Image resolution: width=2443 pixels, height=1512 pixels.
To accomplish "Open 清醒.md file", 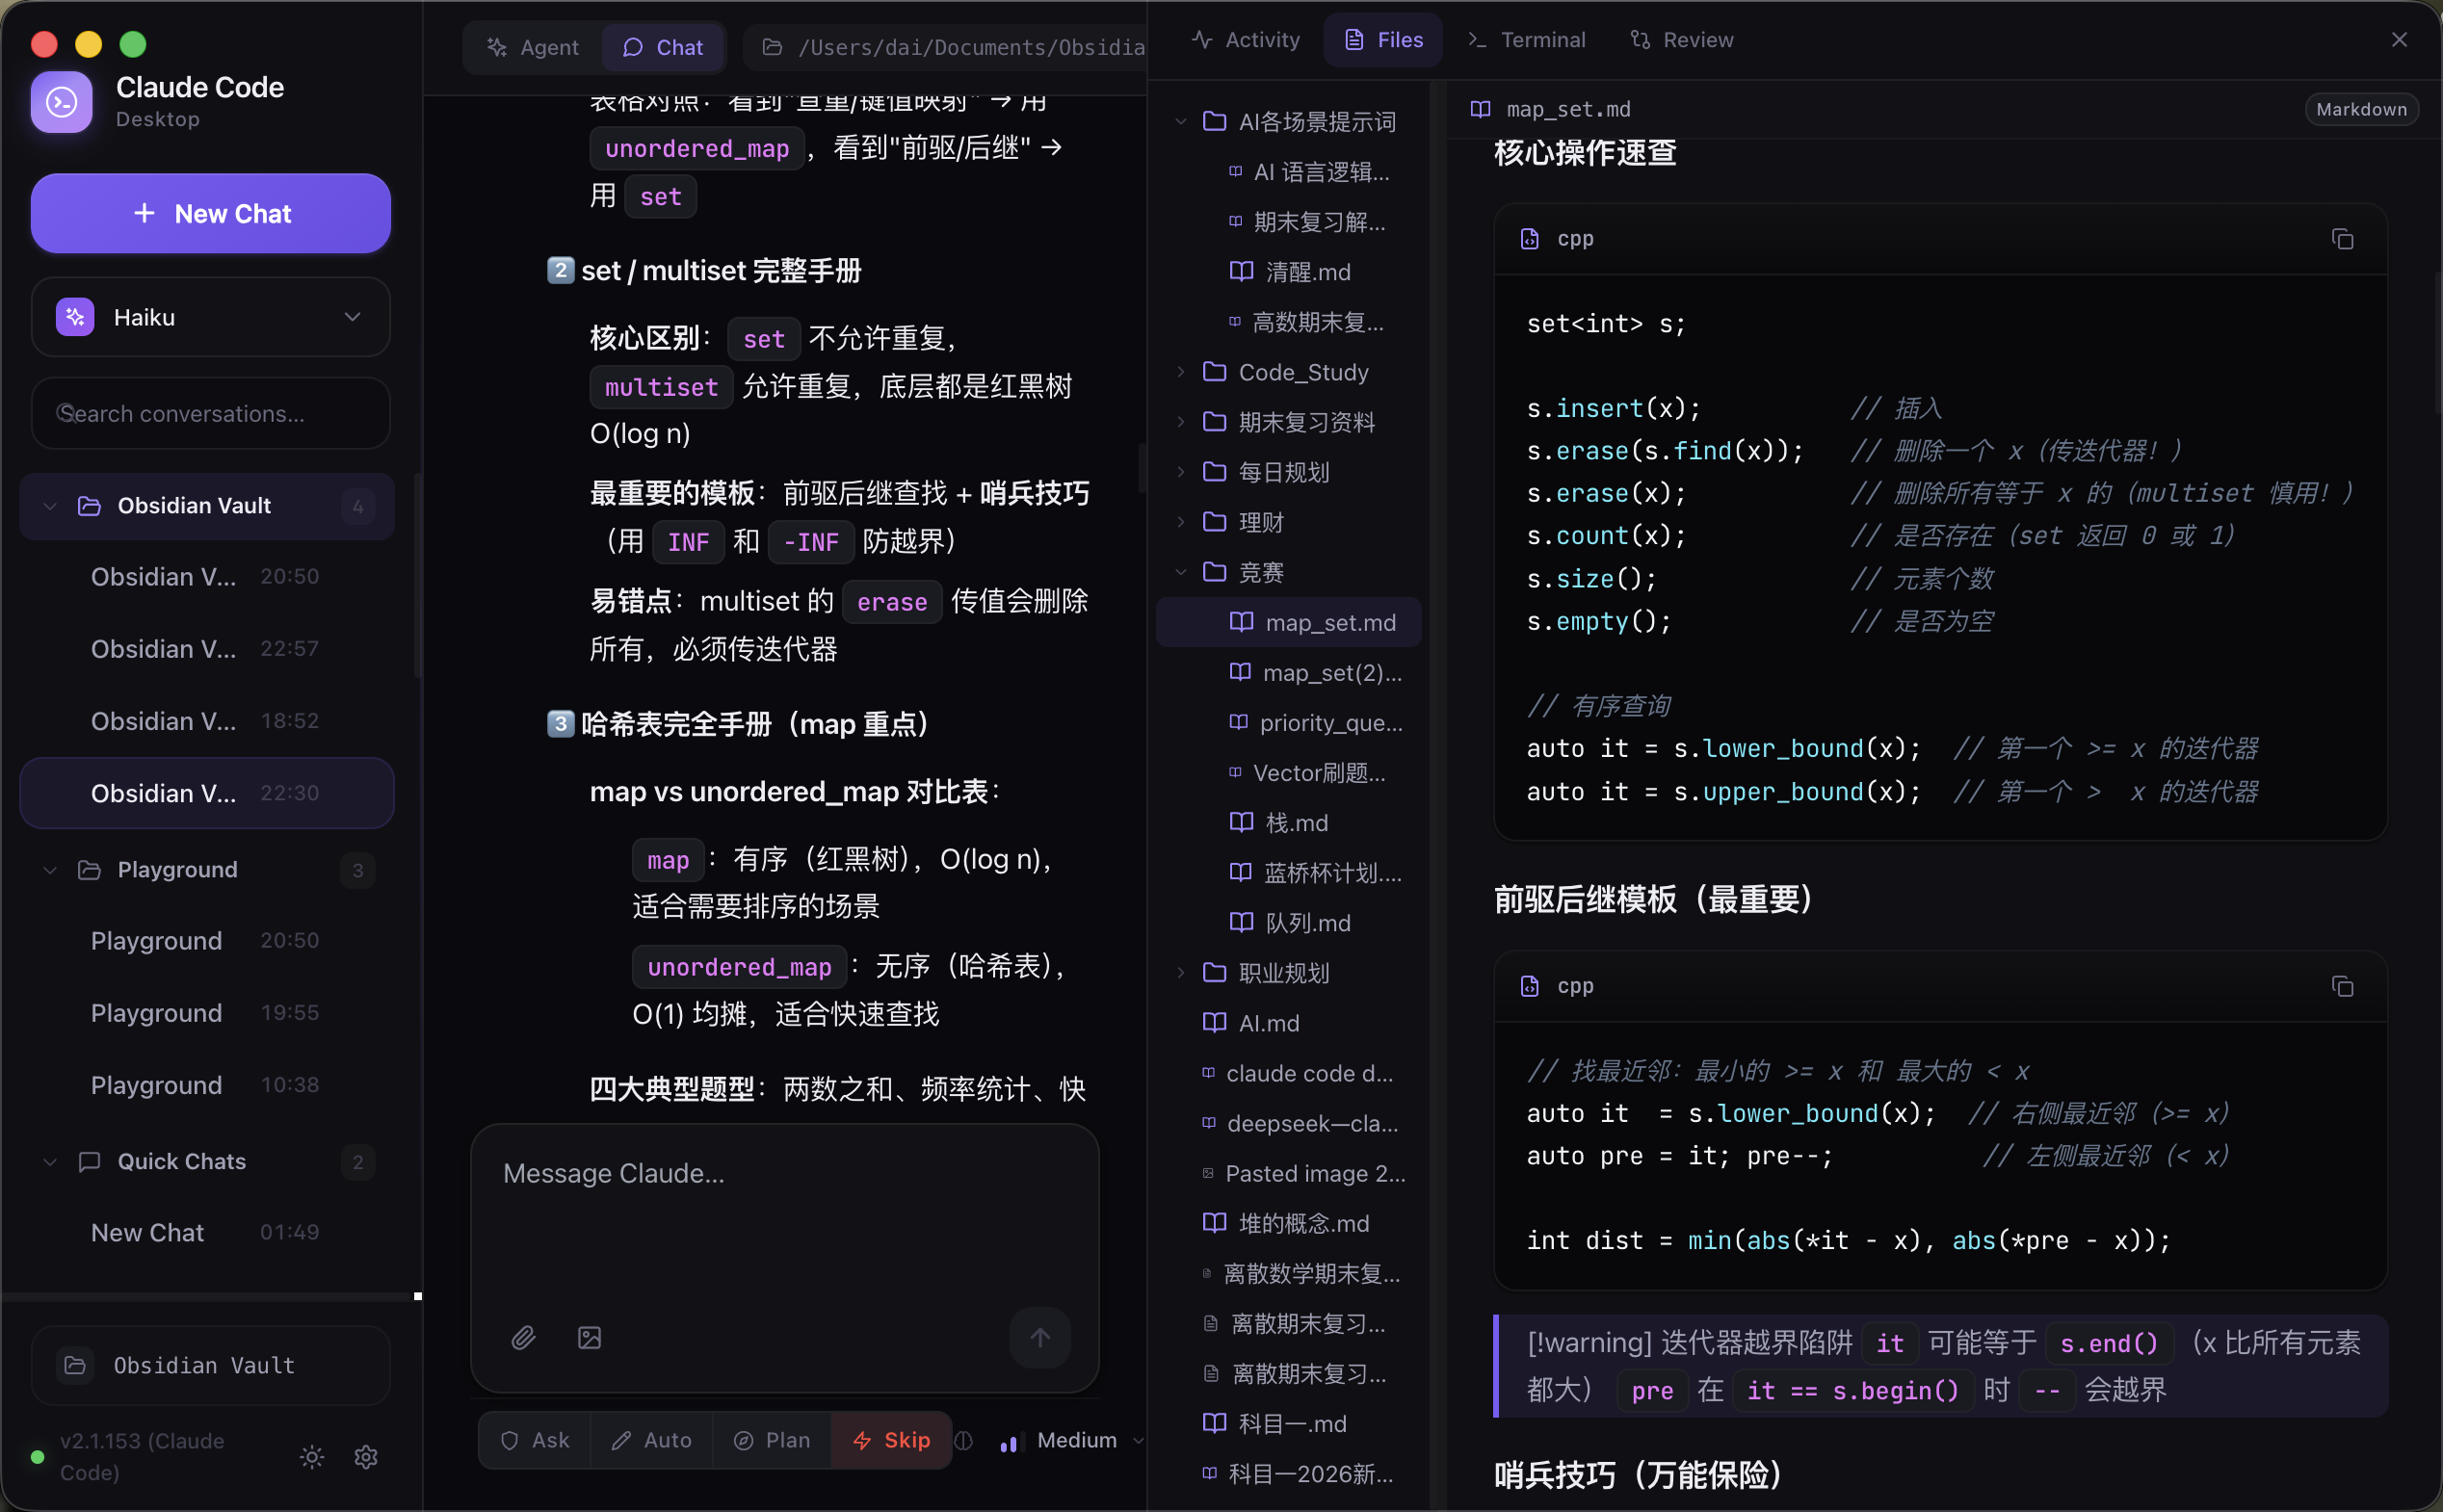I will coord(1289,272).
